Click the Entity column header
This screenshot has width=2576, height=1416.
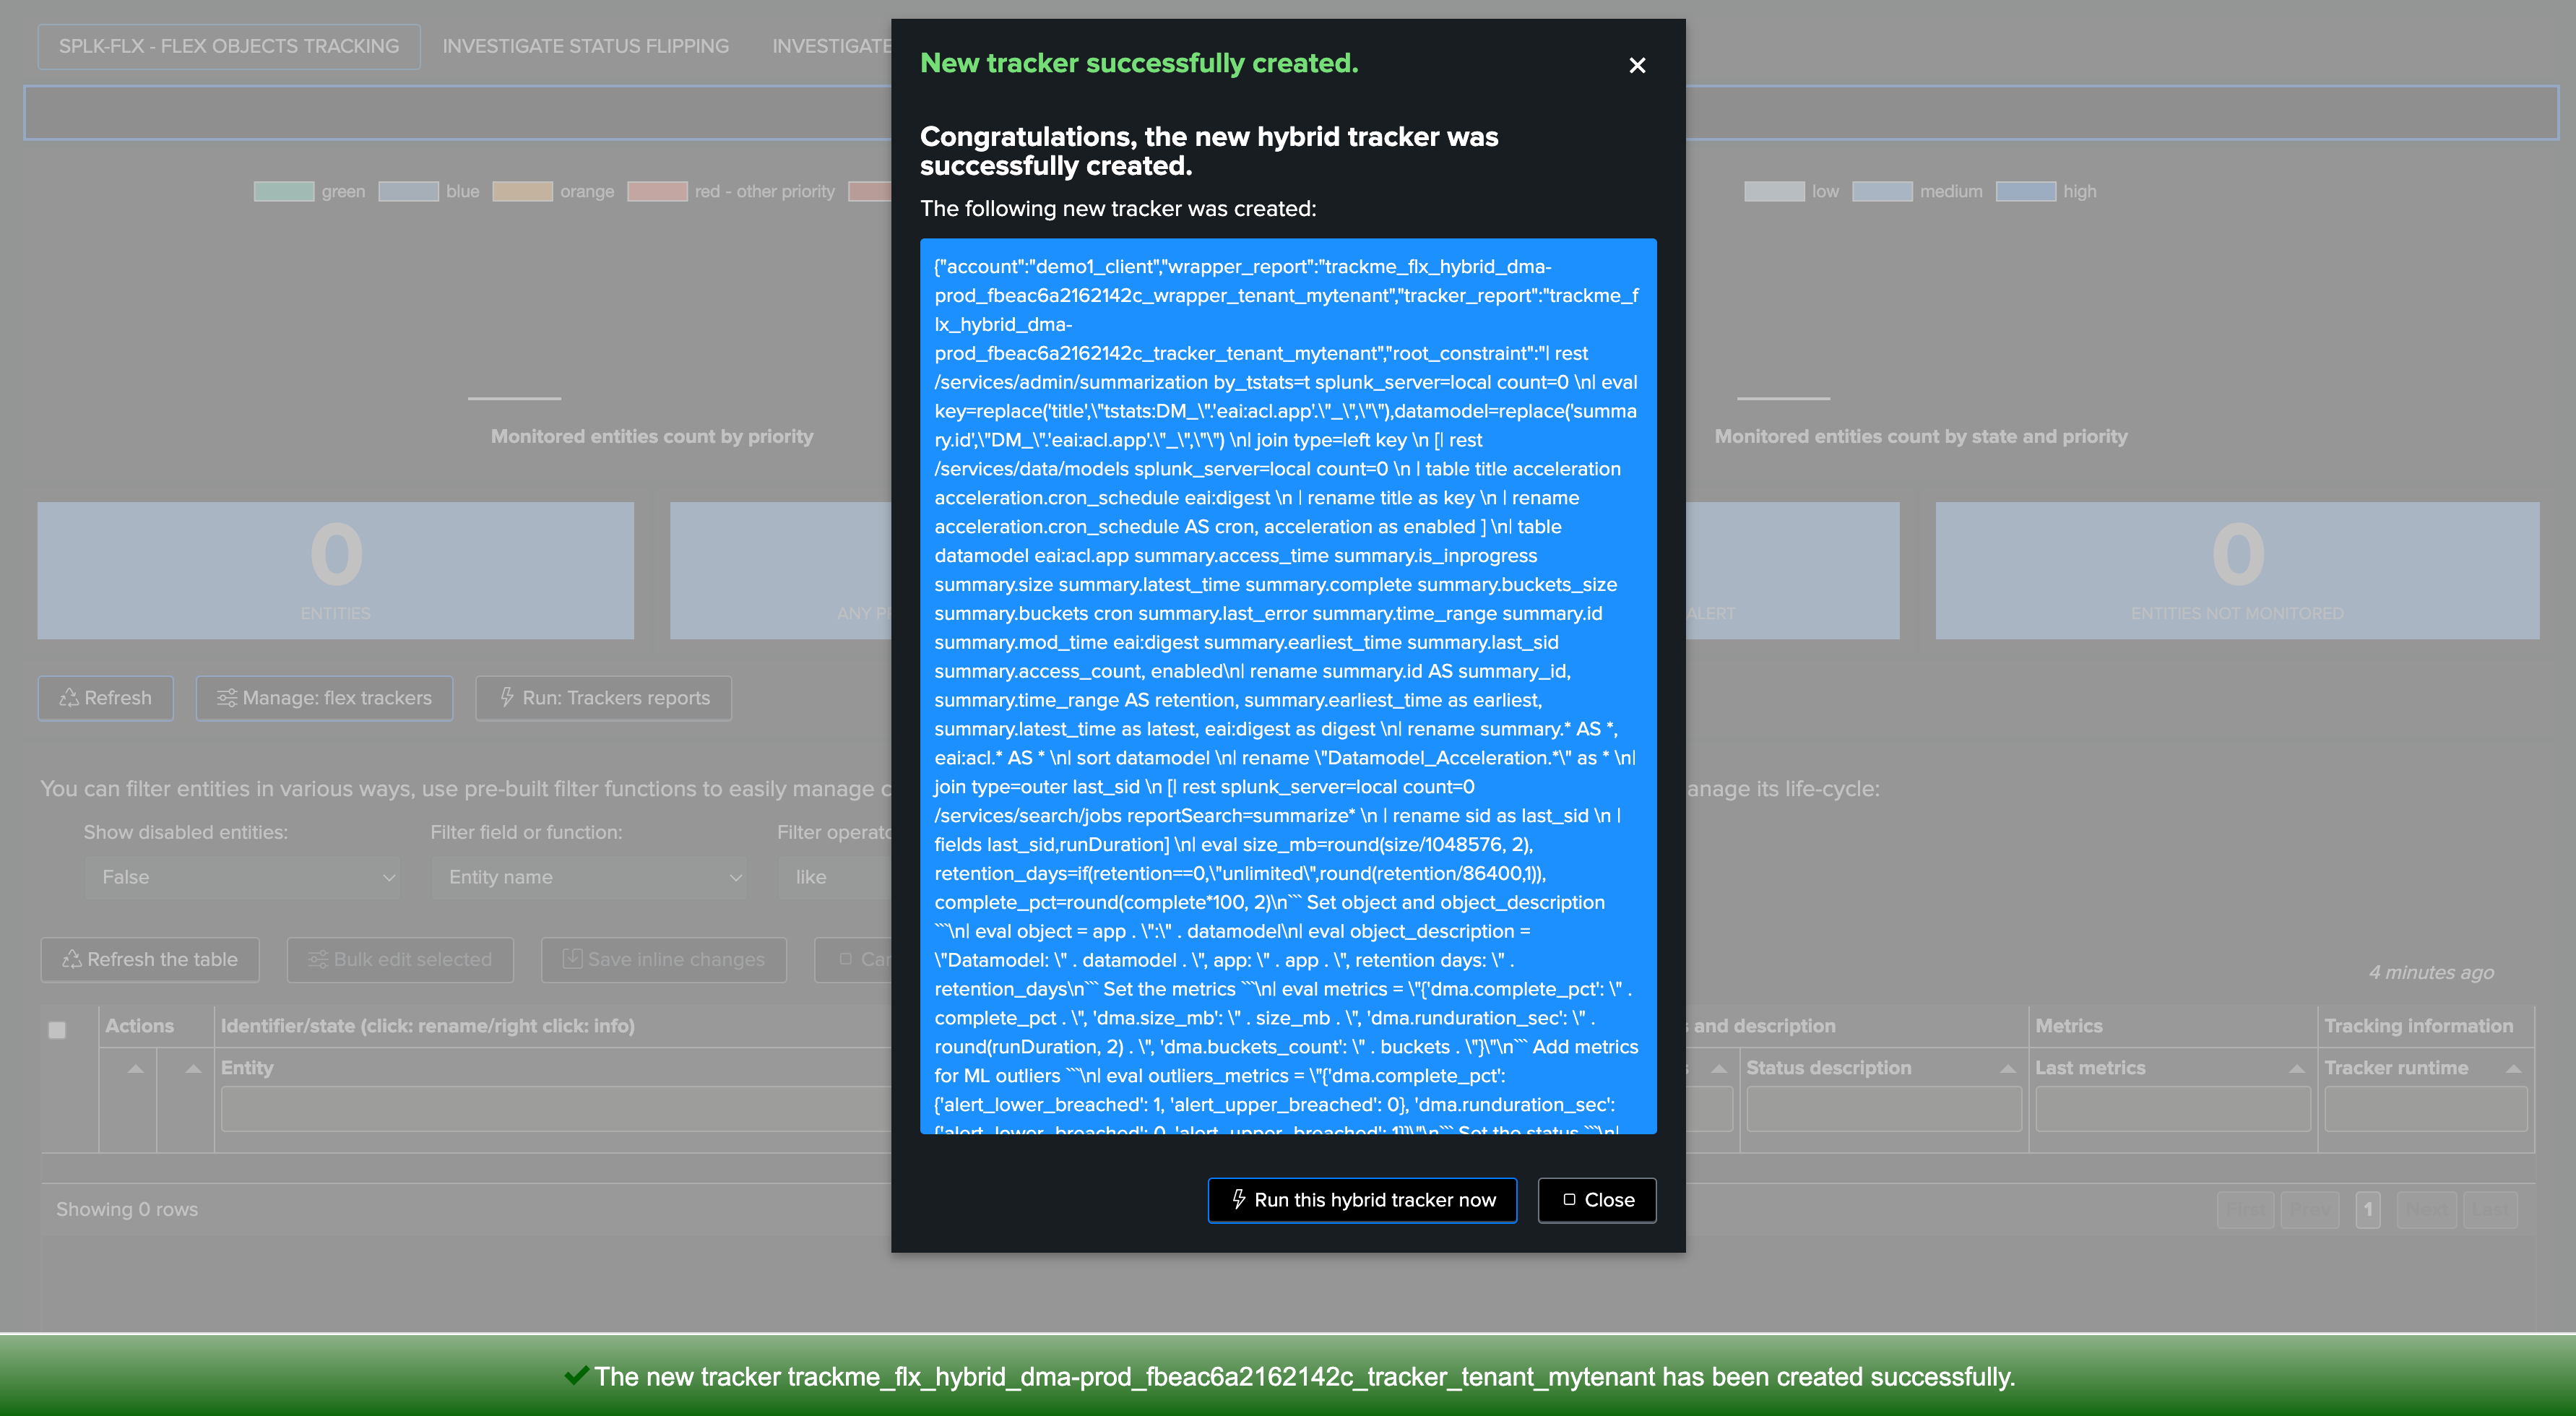tap(247, 1068)
